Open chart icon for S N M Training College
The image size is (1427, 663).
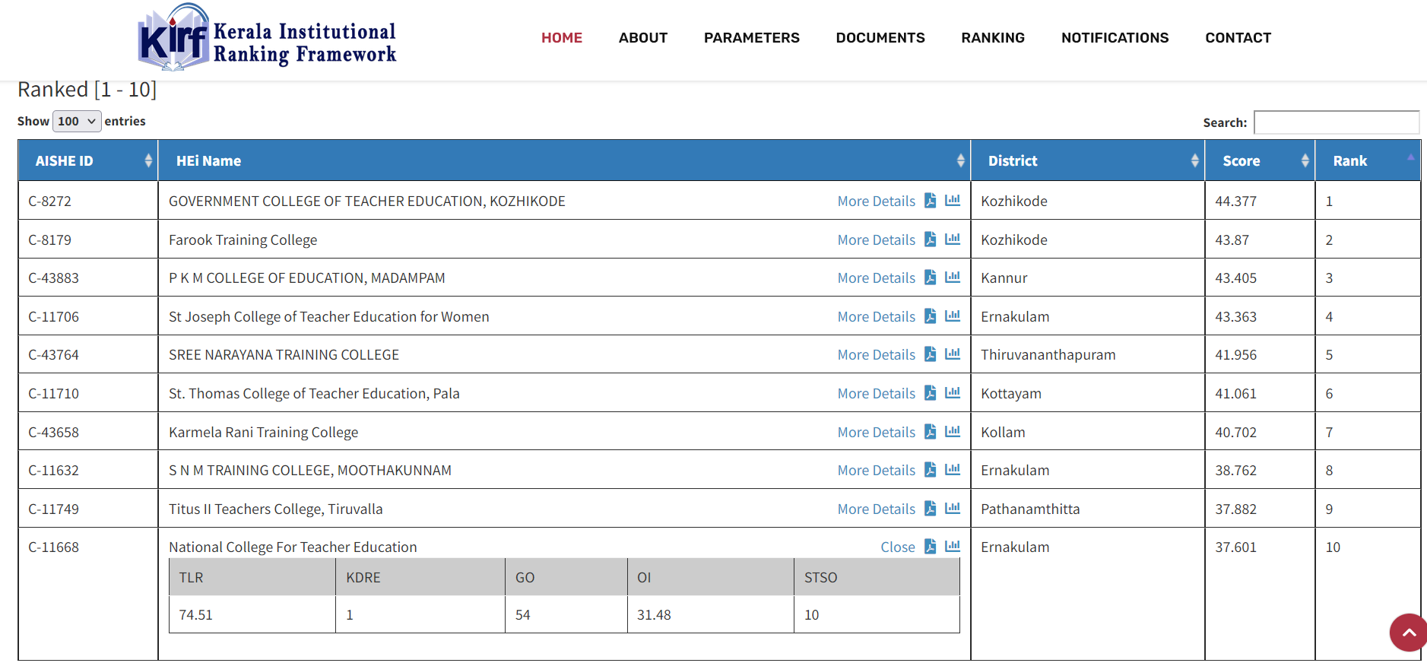tap(953, 469)
